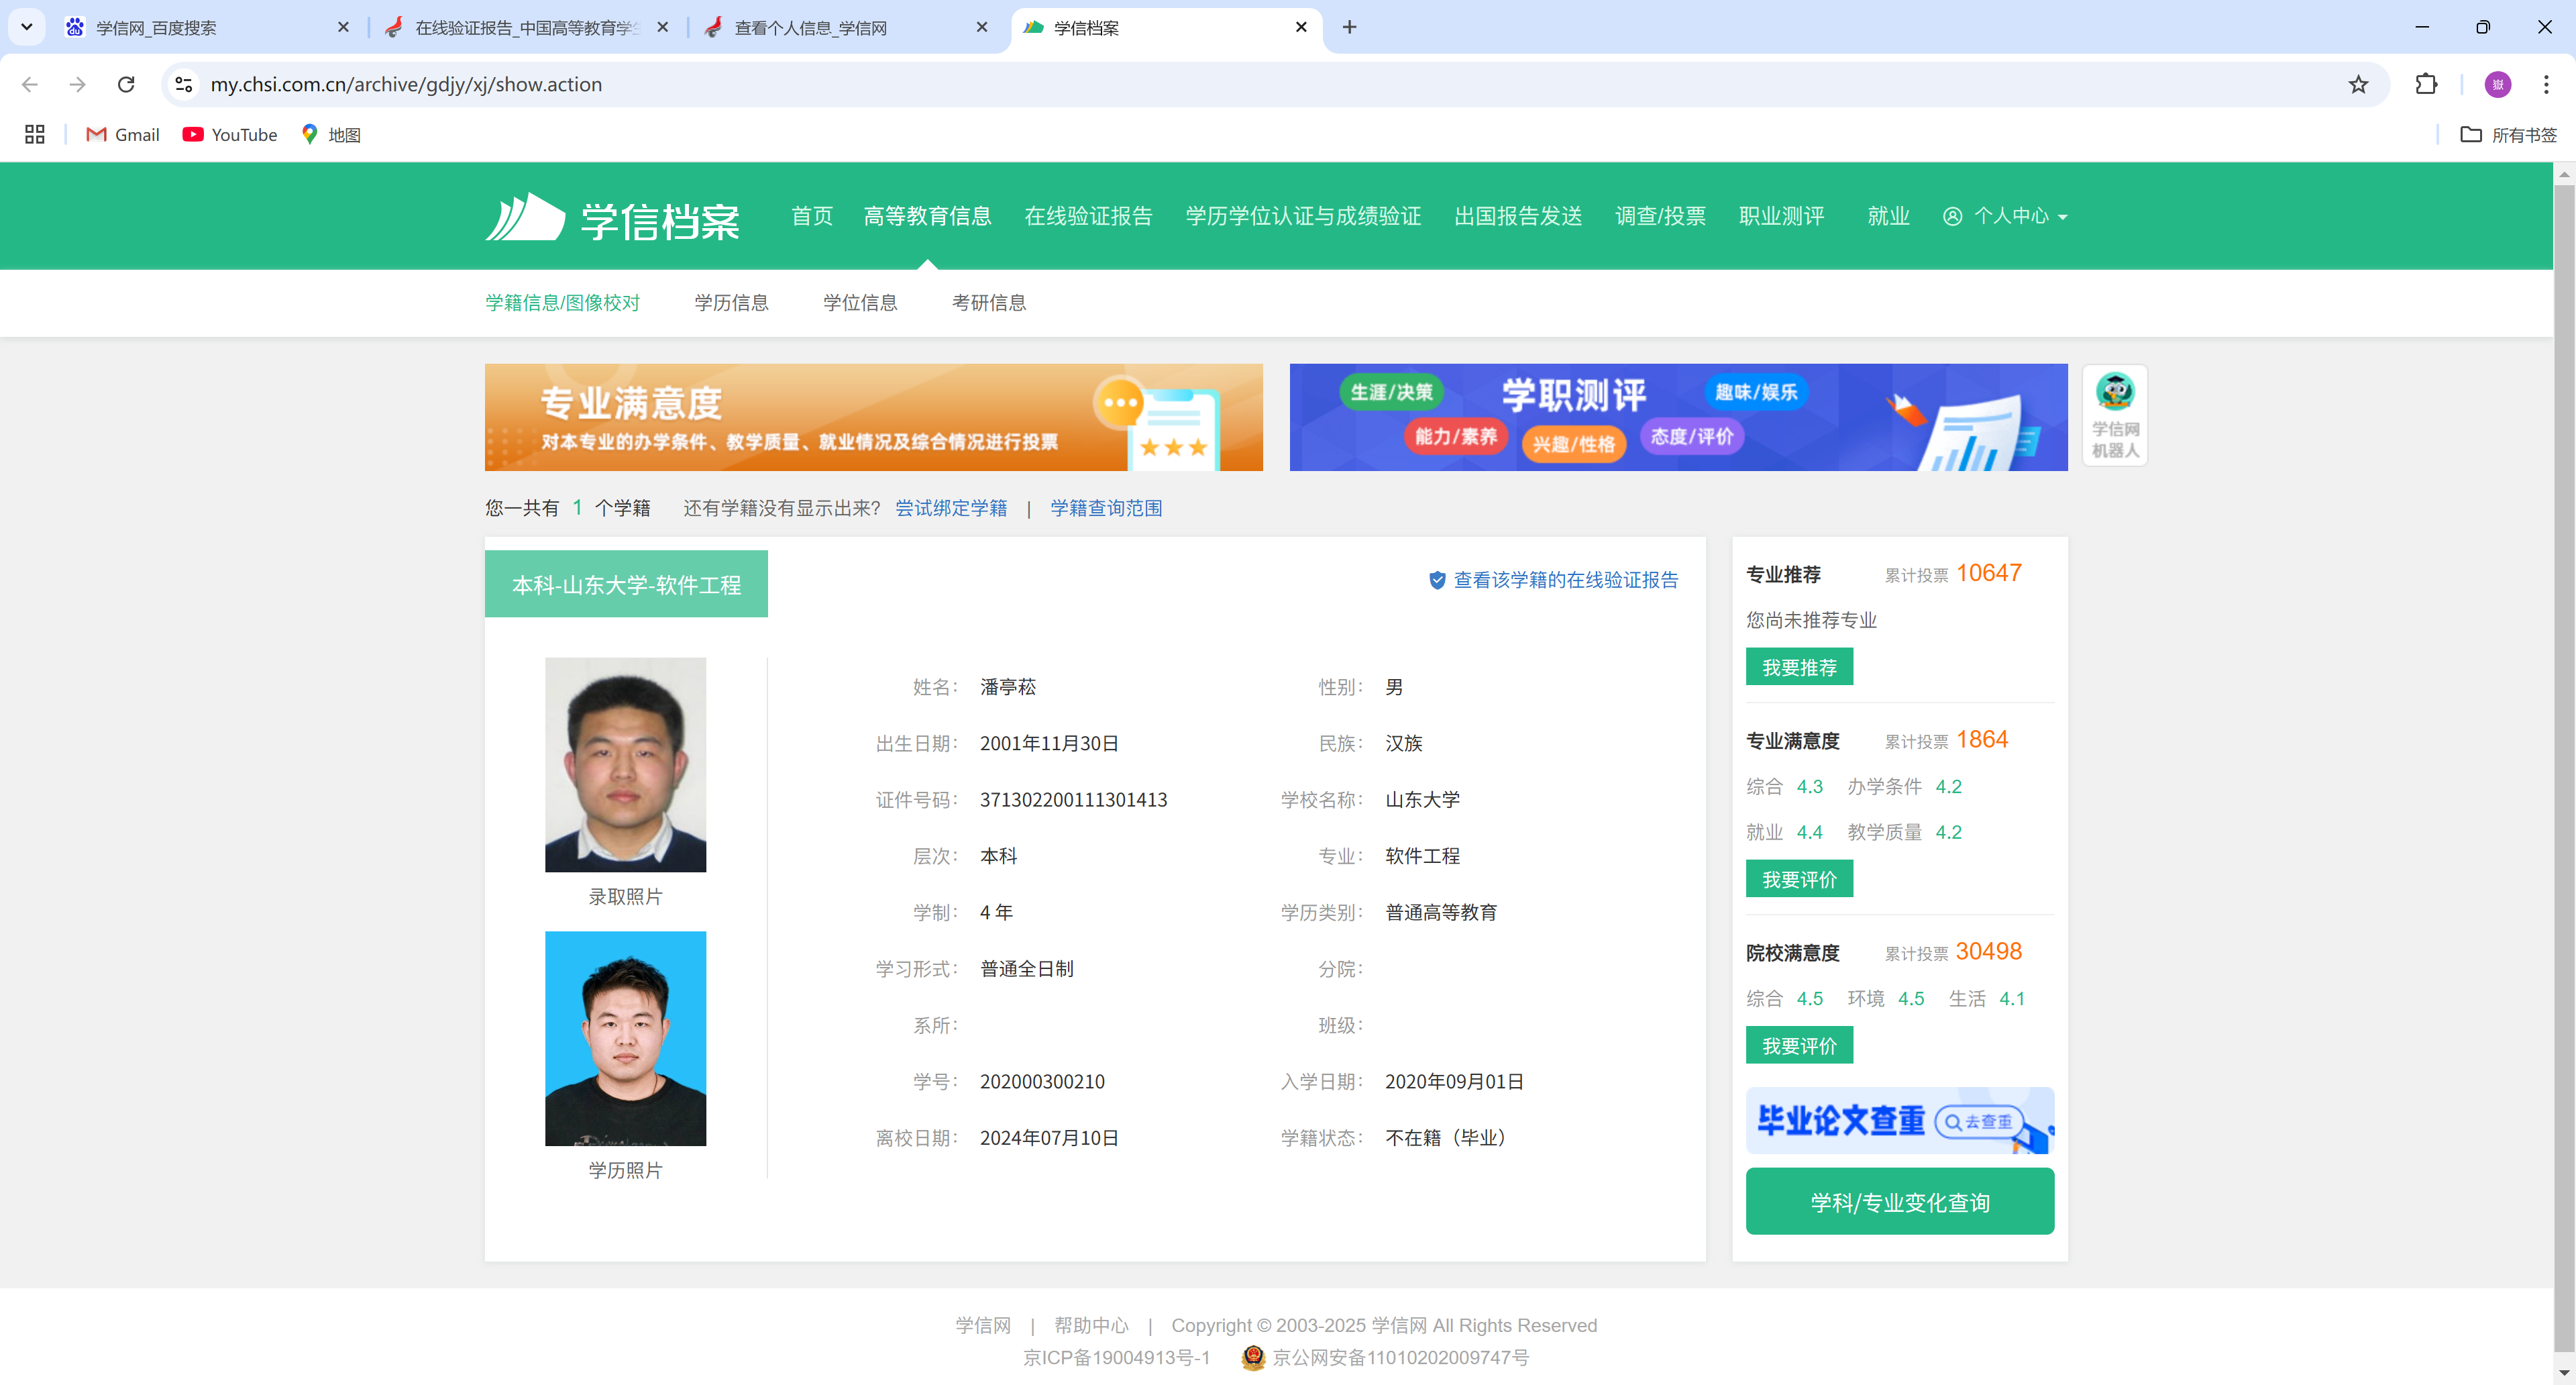The width and height of the screenshot is (2576, 1385).
Task: Click the 录取照片 photo thumbnail
Action: point(625,764)
